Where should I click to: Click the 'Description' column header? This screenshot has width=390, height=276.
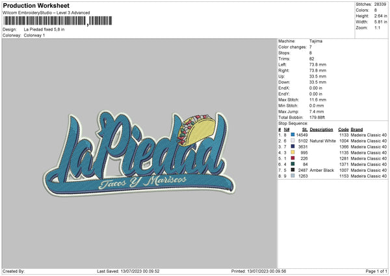pos(321,130)
